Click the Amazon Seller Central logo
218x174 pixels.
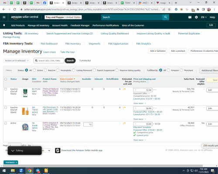[x=25, y=17]
